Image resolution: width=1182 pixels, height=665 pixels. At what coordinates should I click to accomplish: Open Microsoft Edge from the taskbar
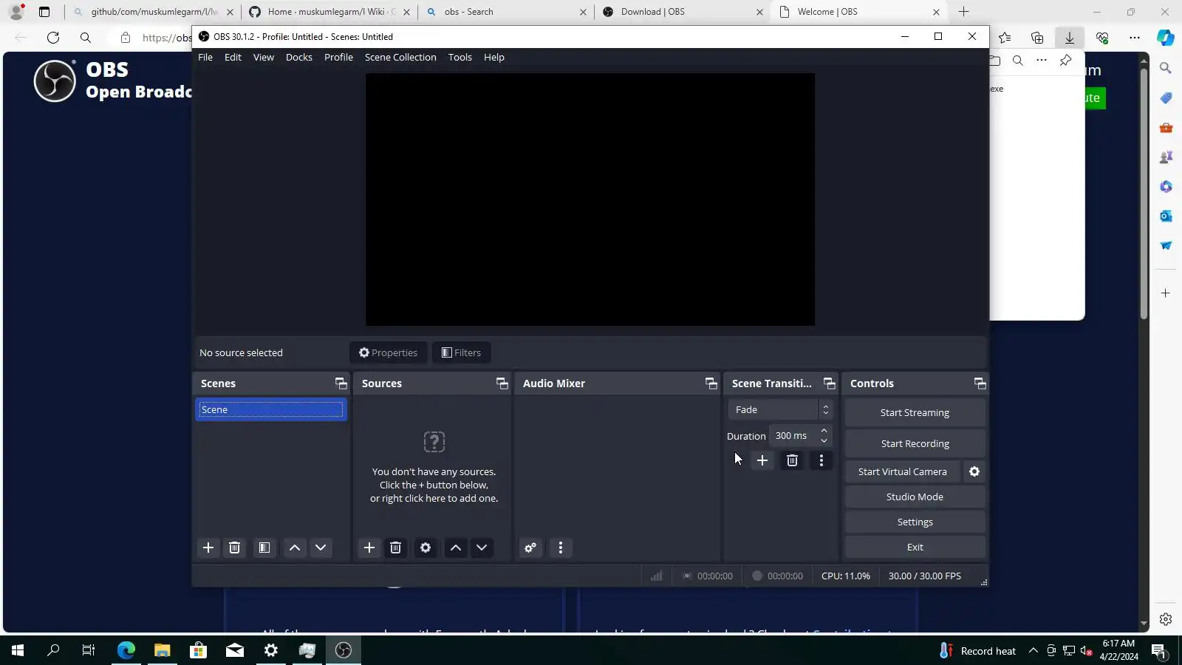(x=126, y=650)
